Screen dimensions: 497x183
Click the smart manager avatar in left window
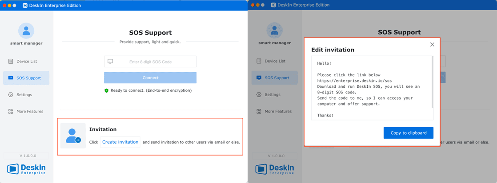click(26, 31)
